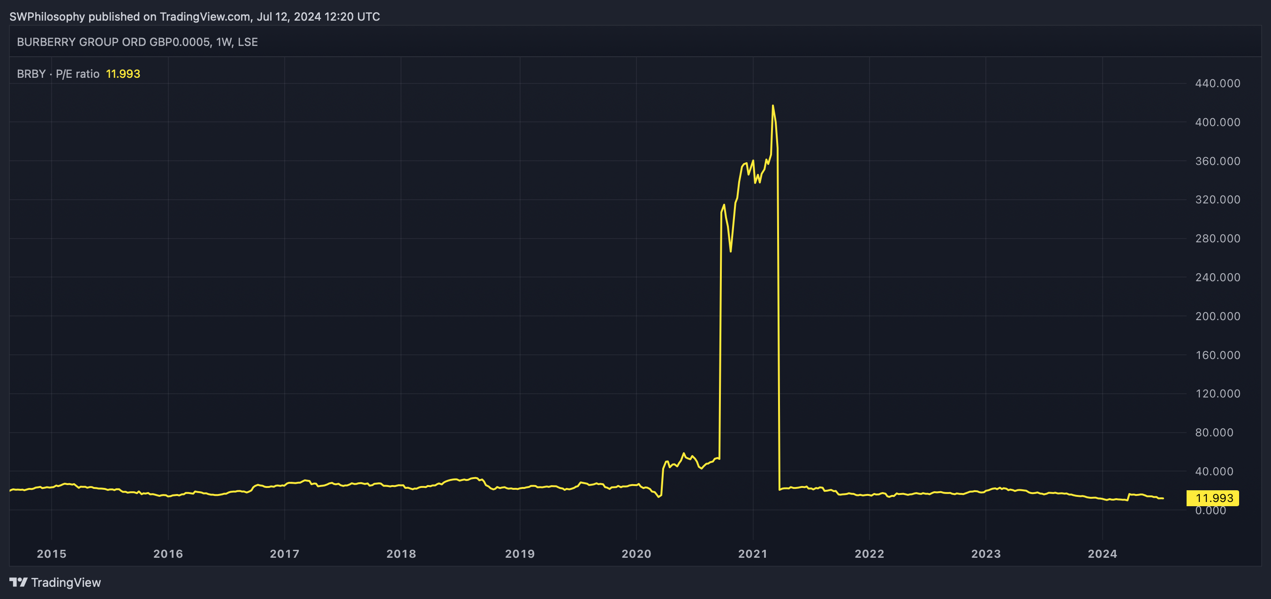Click the TradingView brand text
The image size is (1271, 599).
point(66,582)
